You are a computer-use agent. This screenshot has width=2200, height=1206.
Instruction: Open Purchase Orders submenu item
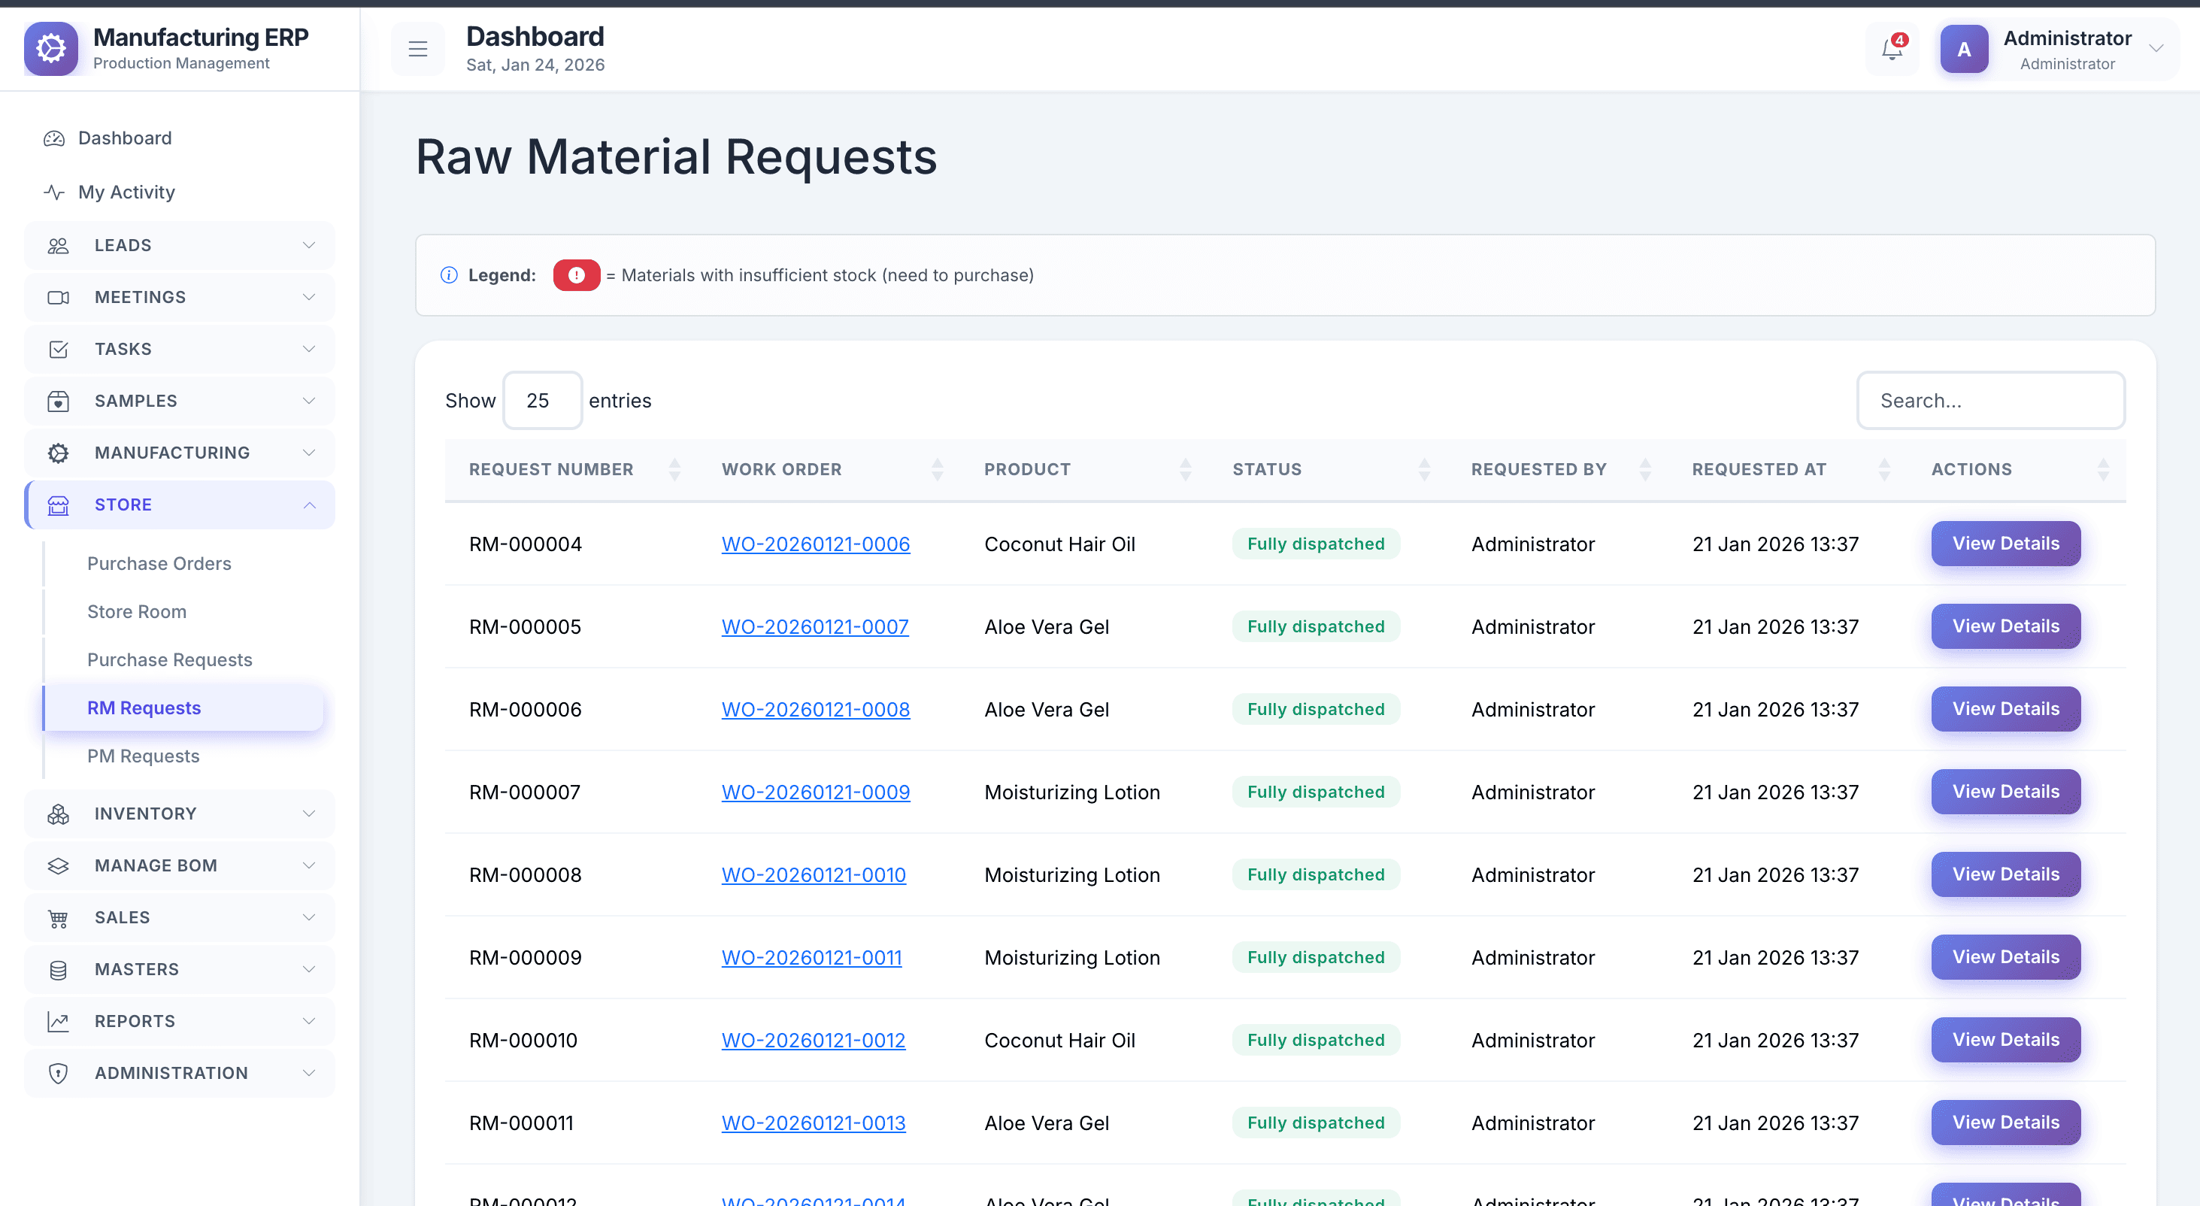[159, 564]
